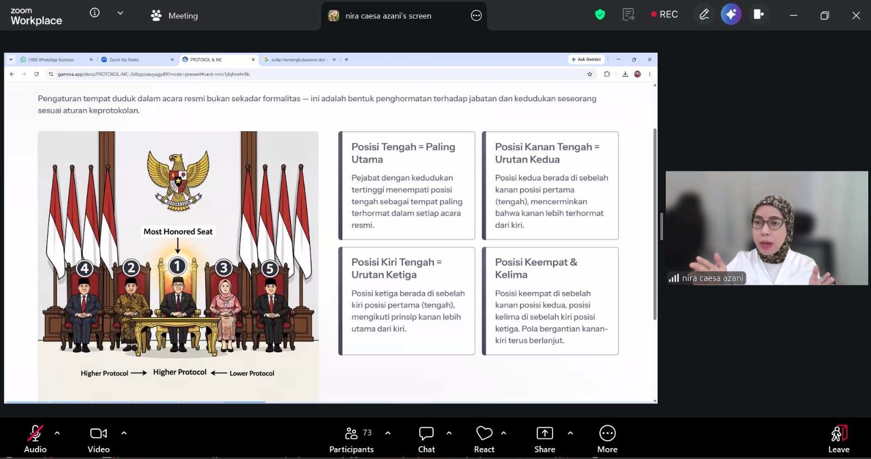Image resolution: width=871 pixels, height=459 pixels.
Task: Open the browser profile avatar
Action: (x=637, y=74)
